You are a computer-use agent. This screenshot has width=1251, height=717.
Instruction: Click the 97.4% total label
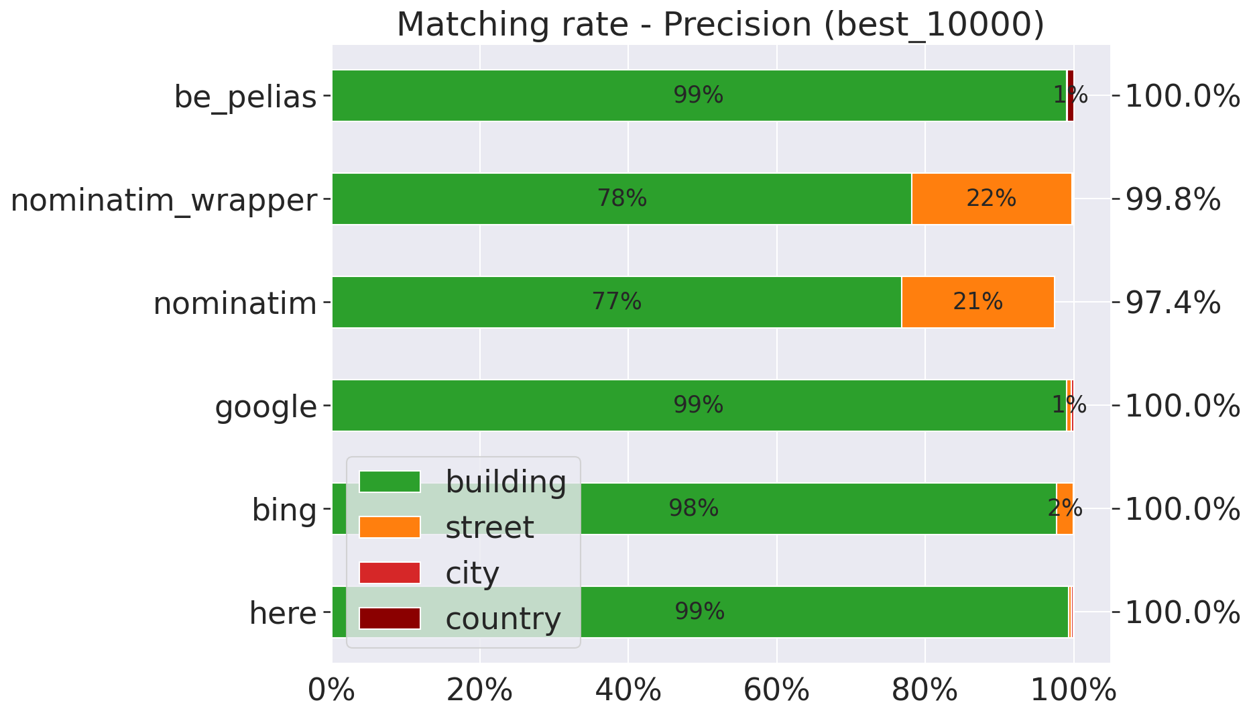point(1172,303)
